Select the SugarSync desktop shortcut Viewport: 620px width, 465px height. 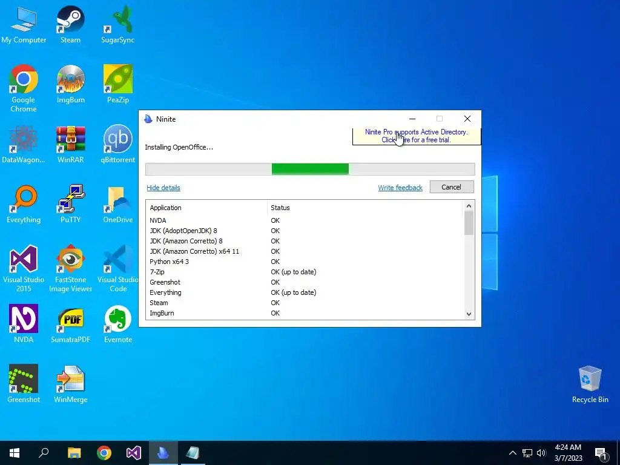tap(118, 24)
